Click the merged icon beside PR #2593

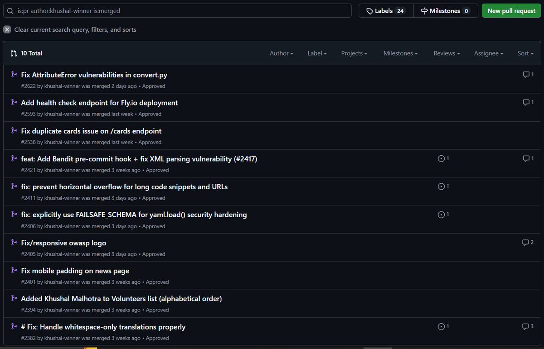coord(14,103)
